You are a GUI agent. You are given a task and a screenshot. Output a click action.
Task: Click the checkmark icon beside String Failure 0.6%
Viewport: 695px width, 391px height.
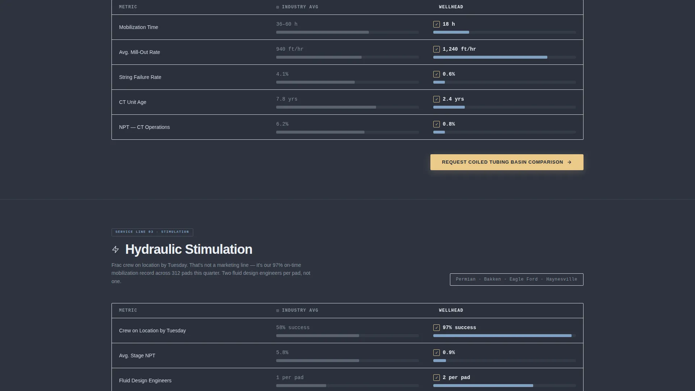click(437, 74)
